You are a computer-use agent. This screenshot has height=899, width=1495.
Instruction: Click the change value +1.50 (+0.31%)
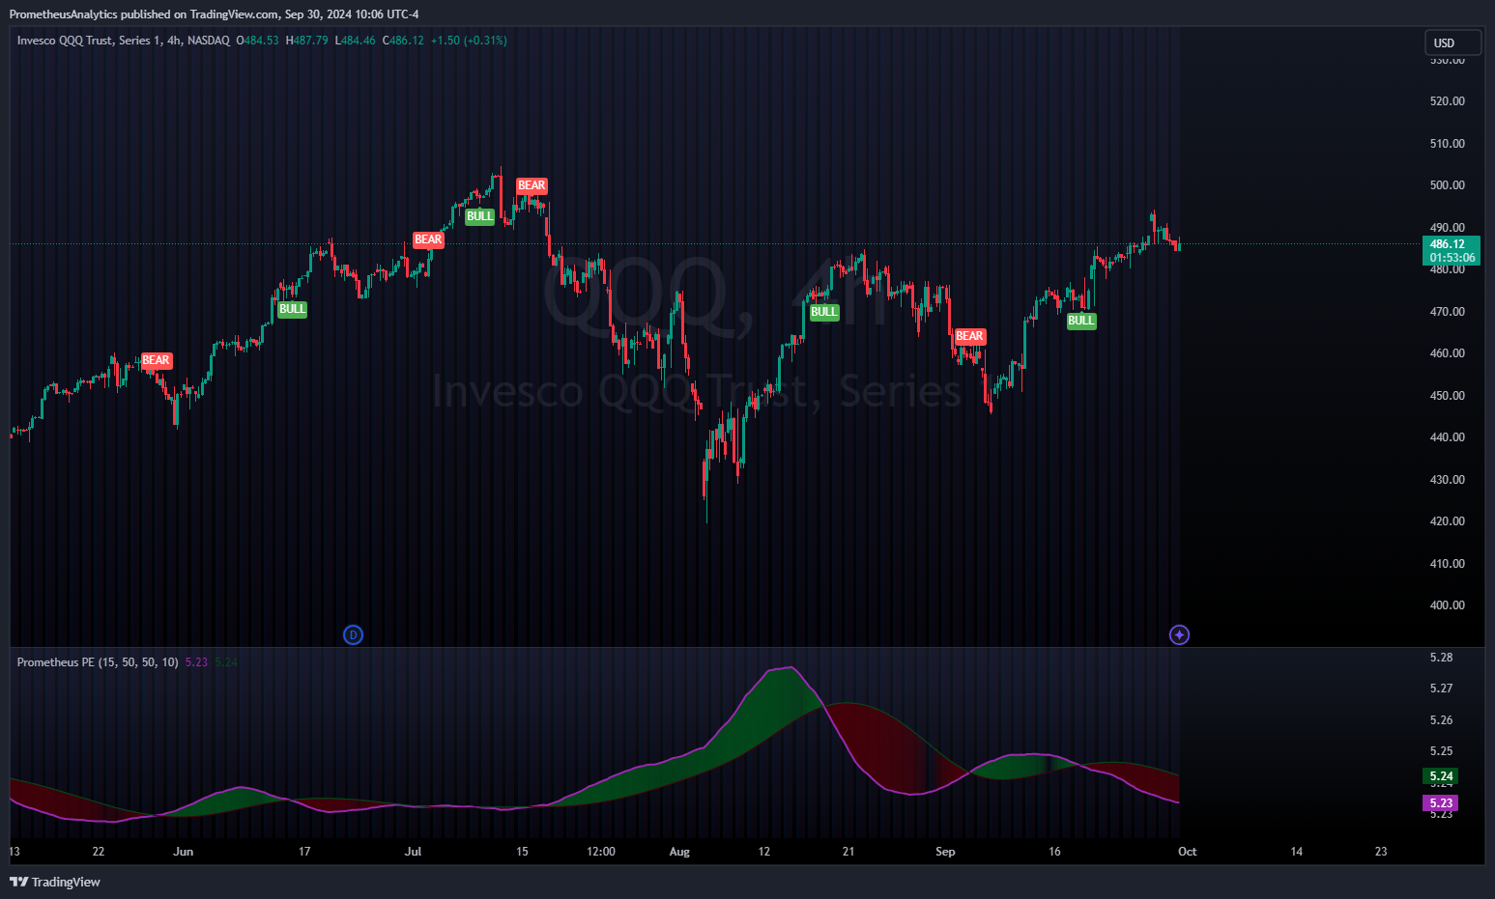coord(469,41)
